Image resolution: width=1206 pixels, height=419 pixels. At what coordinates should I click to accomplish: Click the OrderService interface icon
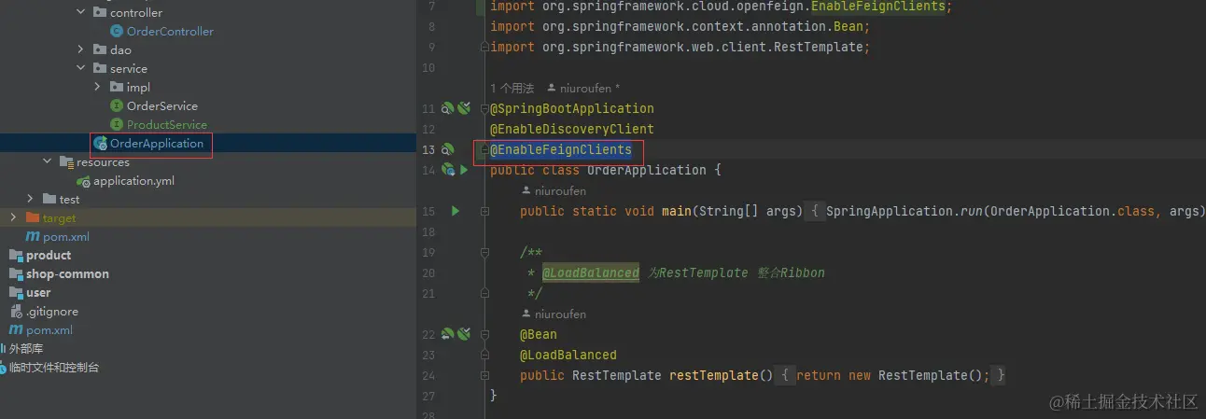[x=117, y=105]
